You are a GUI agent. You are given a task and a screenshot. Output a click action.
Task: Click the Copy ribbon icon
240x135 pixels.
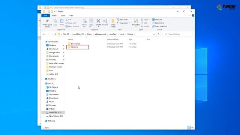pos(55,21)
